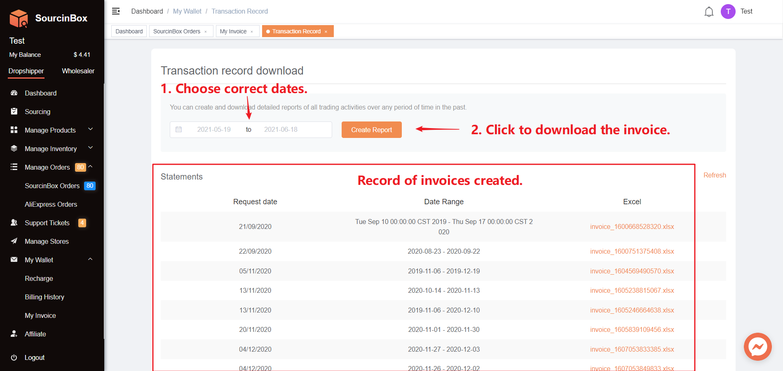Click the Dashboard gauge icon in sidebar

pyautogui.click(x=14, y=93)
